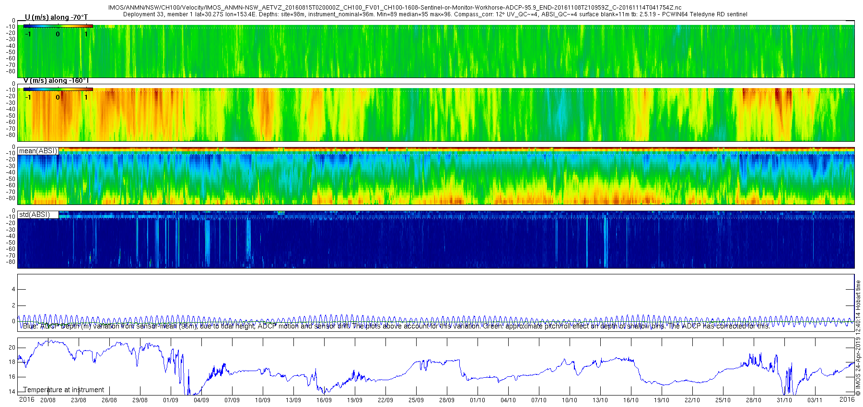Viewport: 863px width, 407px height.
Task: Click the '19/09' date tick label
Action: pos(355,400)
